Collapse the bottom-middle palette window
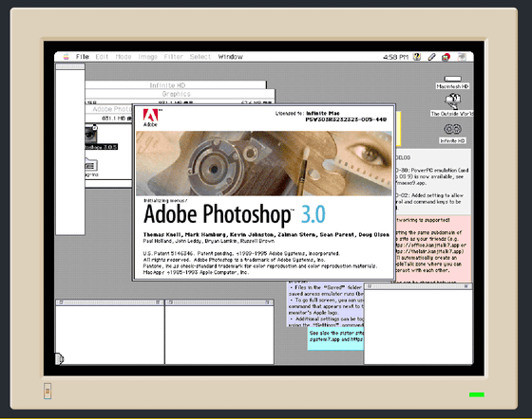 268,302
